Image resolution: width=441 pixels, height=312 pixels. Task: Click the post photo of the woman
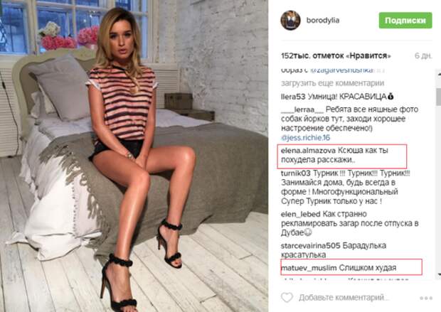coord(134,156)
